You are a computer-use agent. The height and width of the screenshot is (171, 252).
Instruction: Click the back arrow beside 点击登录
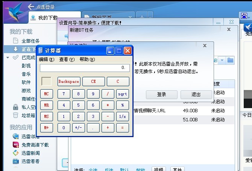tap(31, 7)
